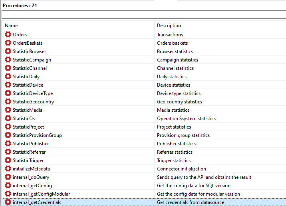This screenshot has width=286, height=206.
Task: Click the 'Referrer statistics' description cell
Action: 175,152
